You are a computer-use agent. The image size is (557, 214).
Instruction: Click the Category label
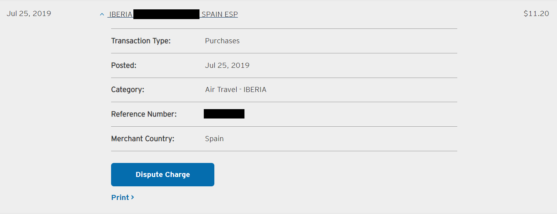point(128,90)
